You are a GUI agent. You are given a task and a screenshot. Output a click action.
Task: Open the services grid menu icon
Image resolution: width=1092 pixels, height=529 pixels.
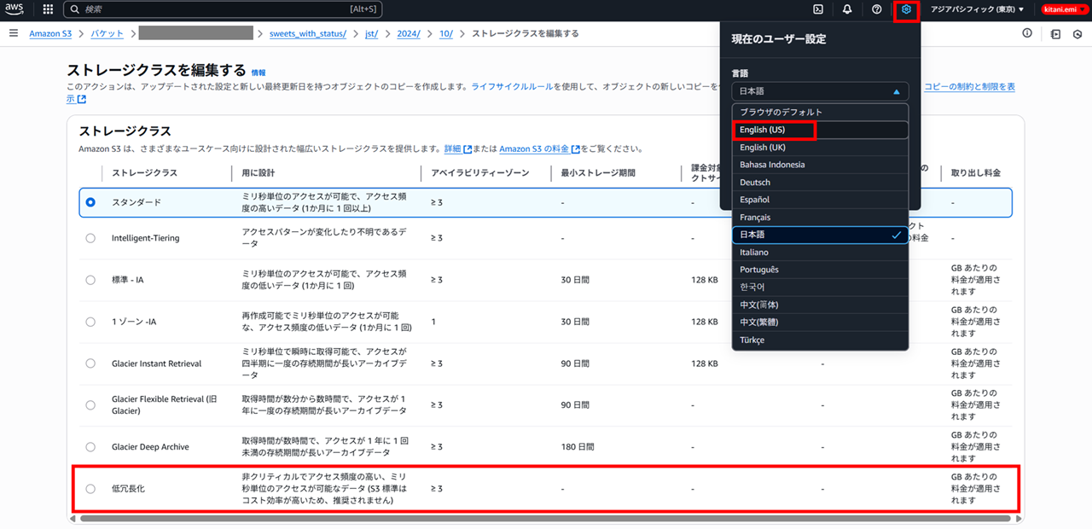pos(48,9)
